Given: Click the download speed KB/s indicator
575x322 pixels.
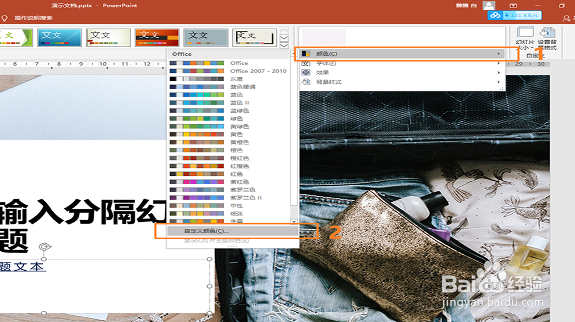Looking at the screenshot, I should (522, 16).
